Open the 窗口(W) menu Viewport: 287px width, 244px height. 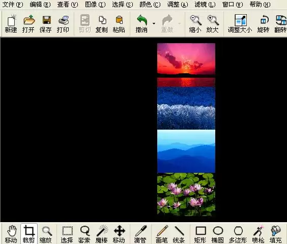[x=233, y=5]
